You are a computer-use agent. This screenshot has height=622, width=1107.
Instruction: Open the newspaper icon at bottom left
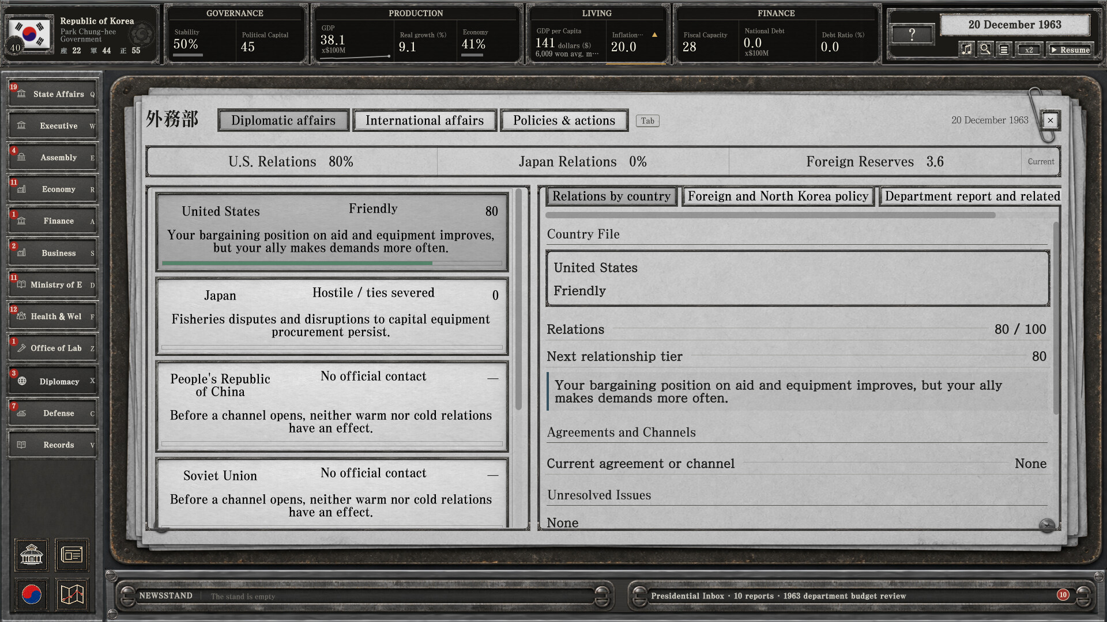point(71,555)
